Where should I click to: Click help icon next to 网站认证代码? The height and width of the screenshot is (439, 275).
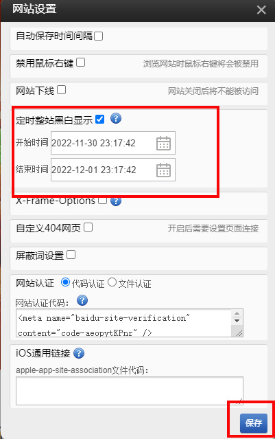pyautogui.click(x=82, y=300)
